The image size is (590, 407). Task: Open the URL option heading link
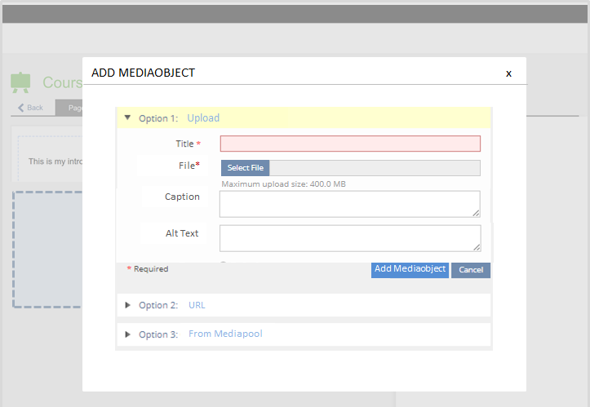click(x=197, y=305)
